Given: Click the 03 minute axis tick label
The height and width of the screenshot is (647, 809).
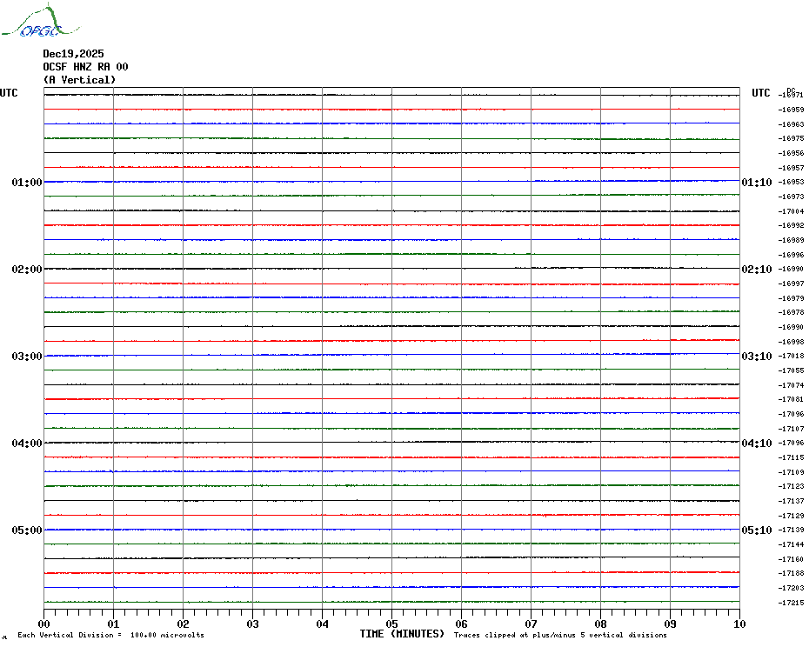Looking at the screenshot, I should 253,624.
